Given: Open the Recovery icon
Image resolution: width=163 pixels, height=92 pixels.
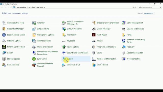Looking at the screenshot, I should click(x=124, y=47).
